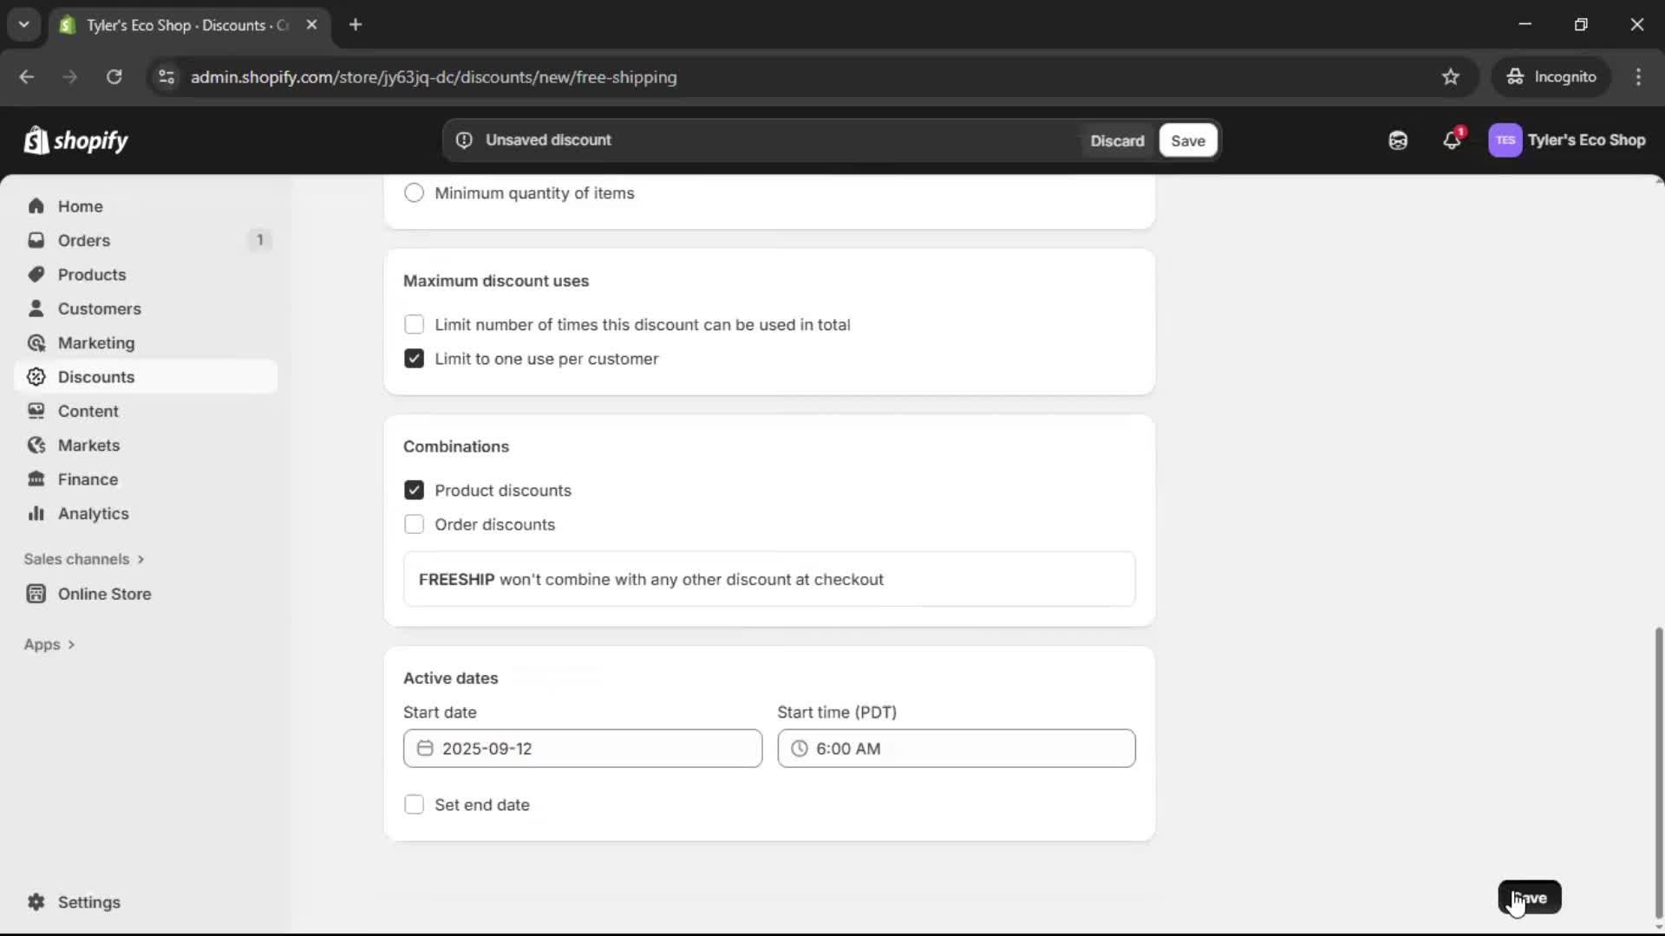Open the Shopify Sidekick assistant
Image resolution: width=1665 pixels, height=936 pixels.
(x=1397, y=140)
